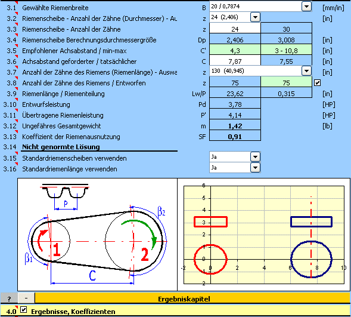Click the red rectangle in the chart
This screenshot has width=351, height=317.
point(210,221)
